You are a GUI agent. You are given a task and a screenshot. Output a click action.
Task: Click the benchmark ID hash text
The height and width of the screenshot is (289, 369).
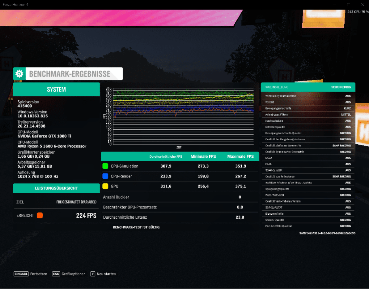(x=327, y=233)
